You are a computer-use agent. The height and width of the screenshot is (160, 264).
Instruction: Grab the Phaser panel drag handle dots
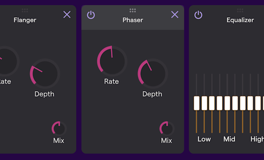coord(133,10)
